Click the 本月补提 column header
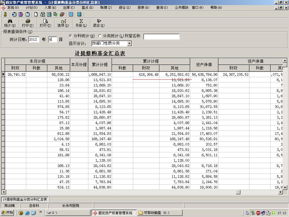This screenshot has height=217, width=289. point(79,65)
